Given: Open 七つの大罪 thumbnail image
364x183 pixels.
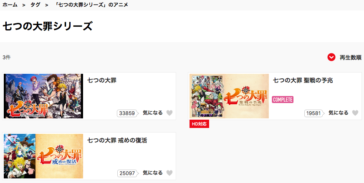Looking at the screenshot, I should tap(43, 96).
